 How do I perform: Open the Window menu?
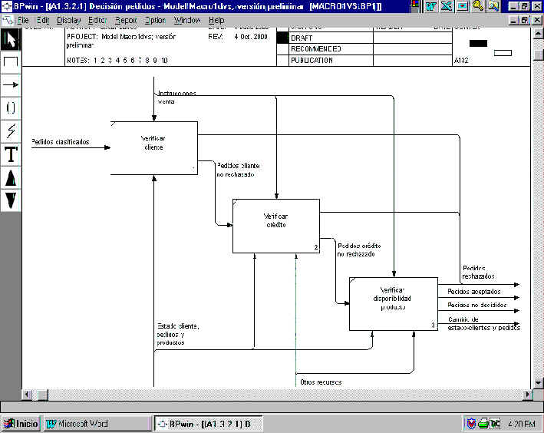187,20
